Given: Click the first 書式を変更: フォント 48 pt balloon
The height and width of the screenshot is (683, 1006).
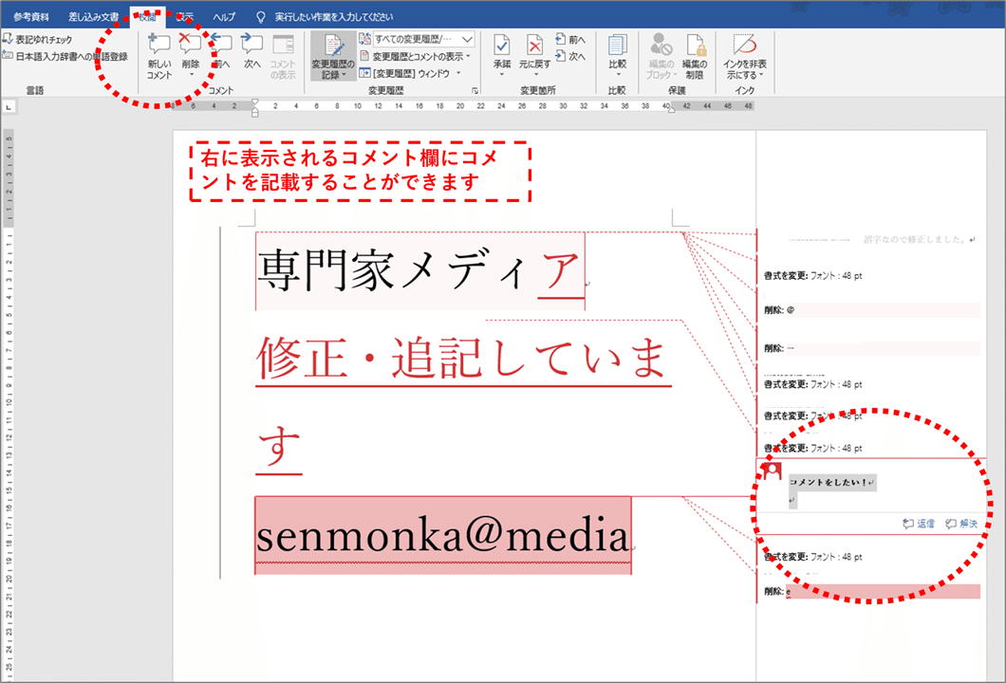Looking at the screenshot, I should coord(813,276).
